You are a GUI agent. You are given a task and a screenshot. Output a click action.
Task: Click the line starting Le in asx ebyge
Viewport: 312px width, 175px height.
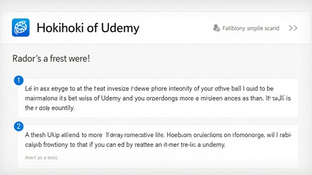[x=149, y=89]
